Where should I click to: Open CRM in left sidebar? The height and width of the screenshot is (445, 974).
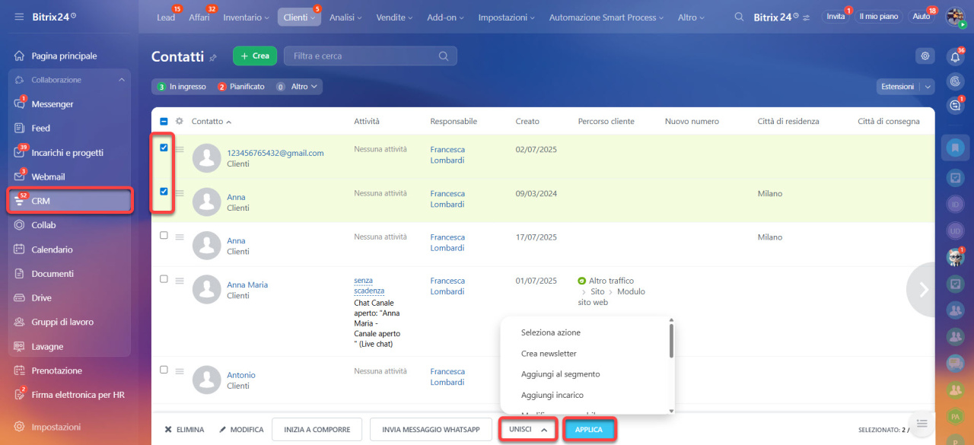(x=70, y=201)
